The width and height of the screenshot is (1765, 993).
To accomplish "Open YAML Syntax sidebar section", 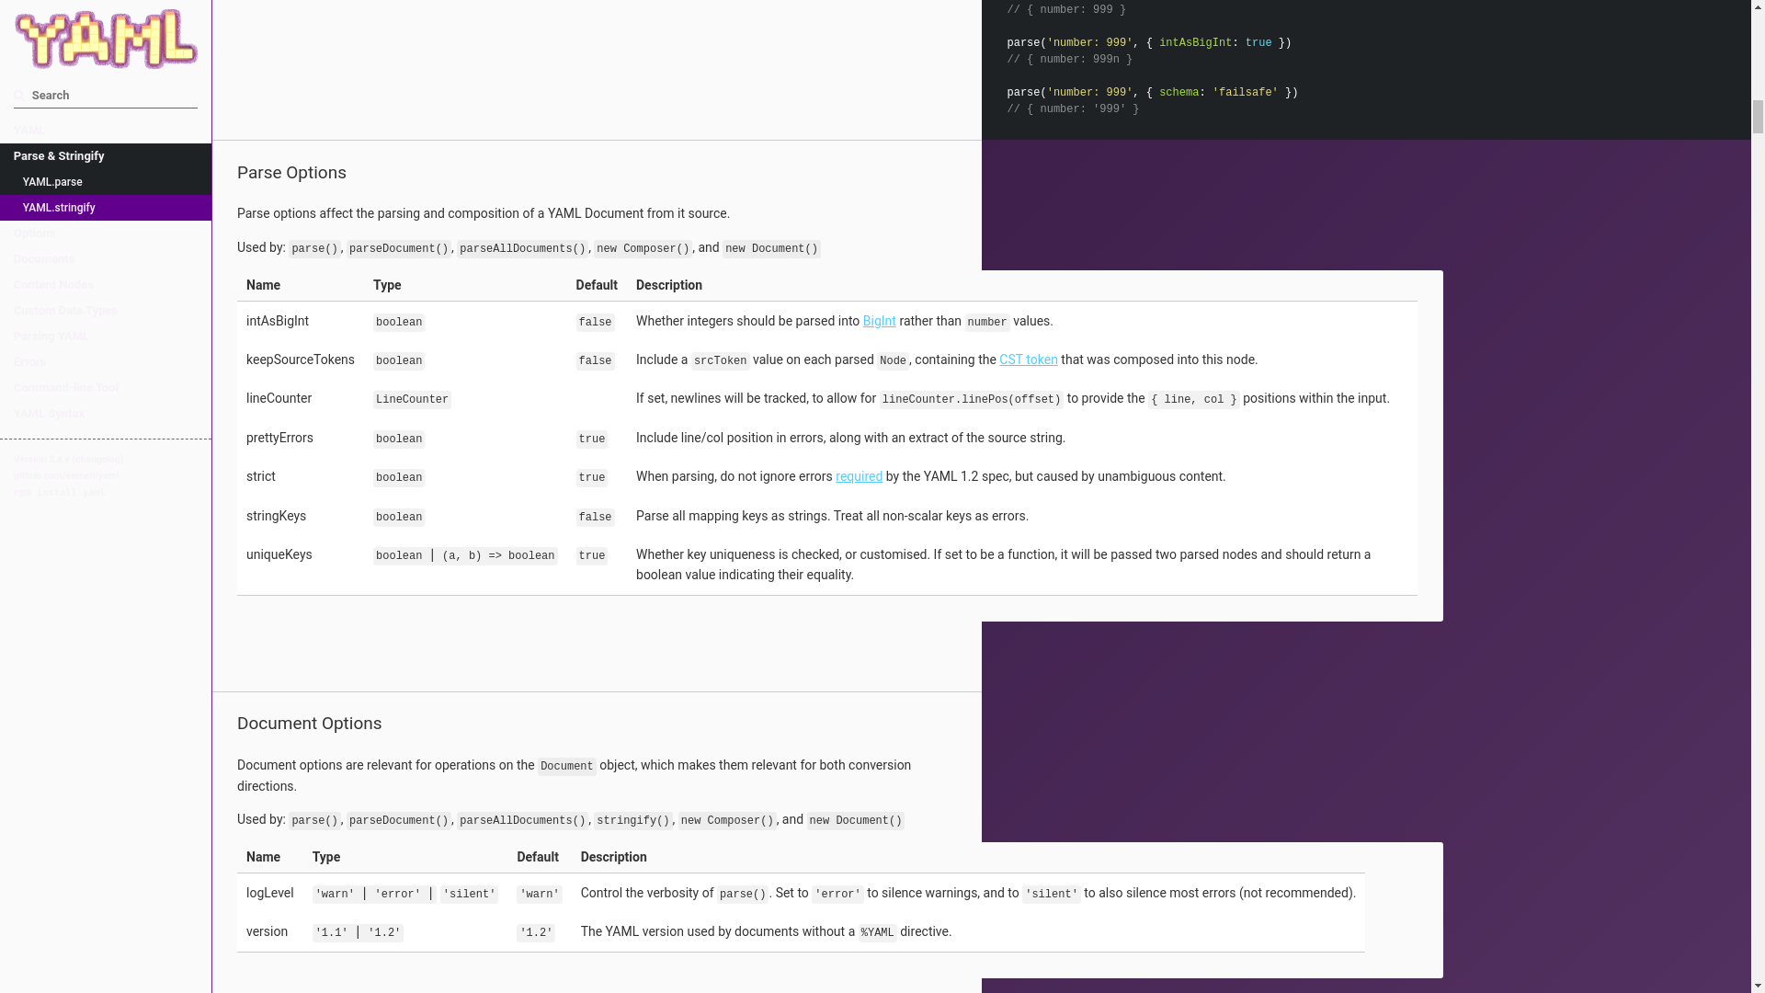I will pos(106,414).
